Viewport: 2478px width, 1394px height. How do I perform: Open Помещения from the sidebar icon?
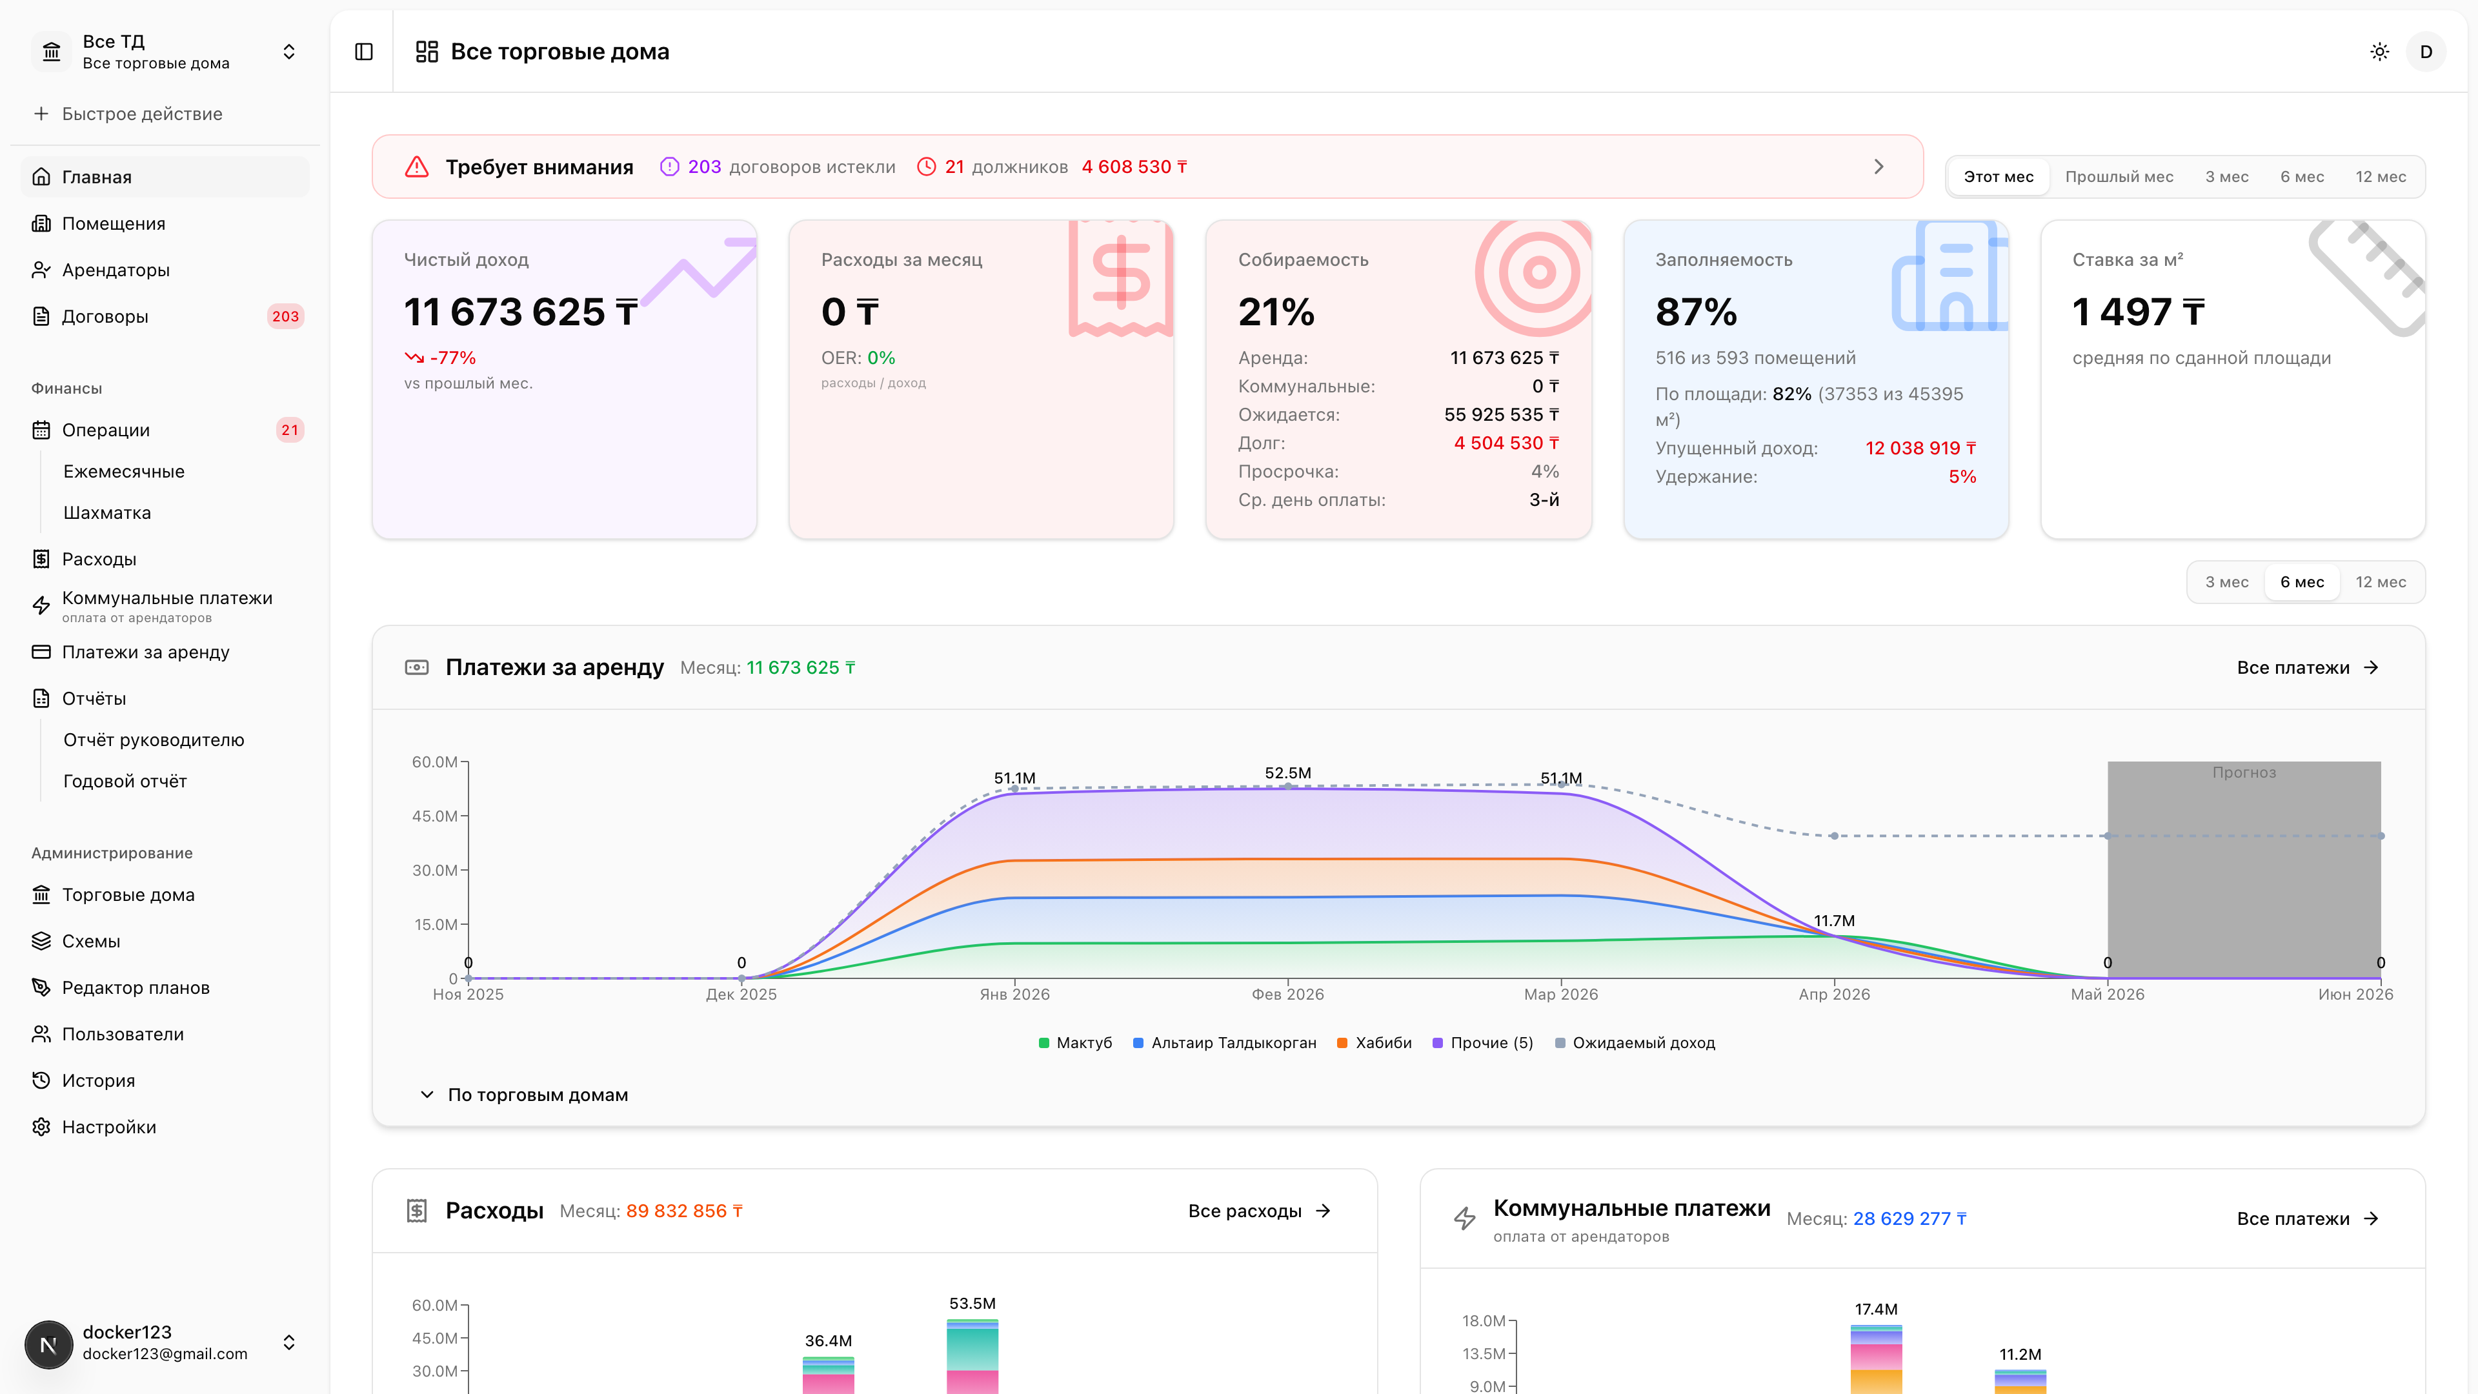[41, 223]
